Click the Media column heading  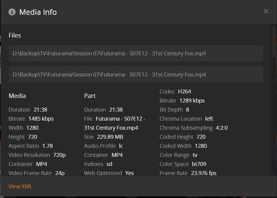(17, 96)
